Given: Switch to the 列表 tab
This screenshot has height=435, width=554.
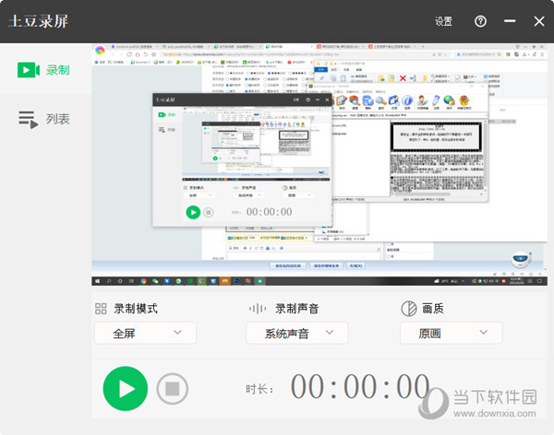Looking at the screenshot, I should click(43, 119).
